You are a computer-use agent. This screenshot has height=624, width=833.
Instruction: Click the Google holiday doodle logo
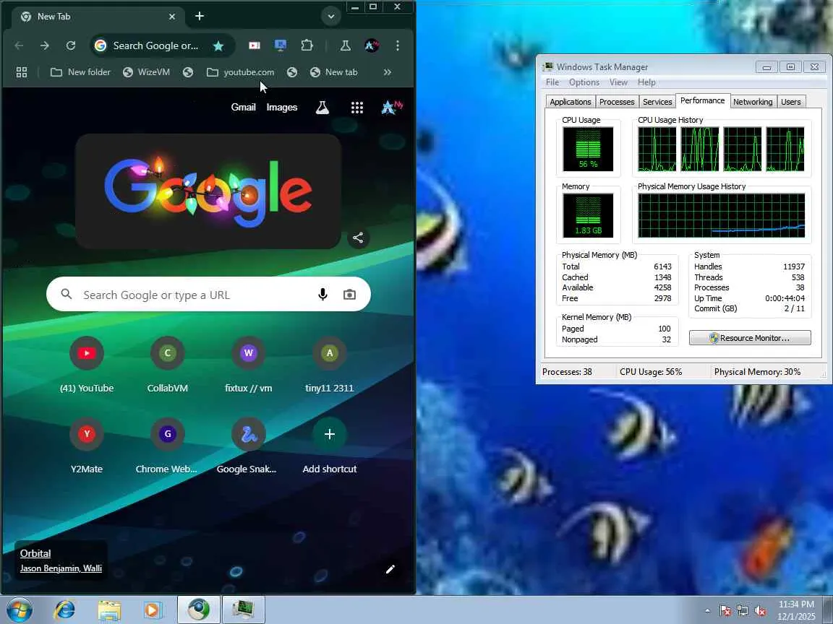pyautogui.click(x=208, y=191)
